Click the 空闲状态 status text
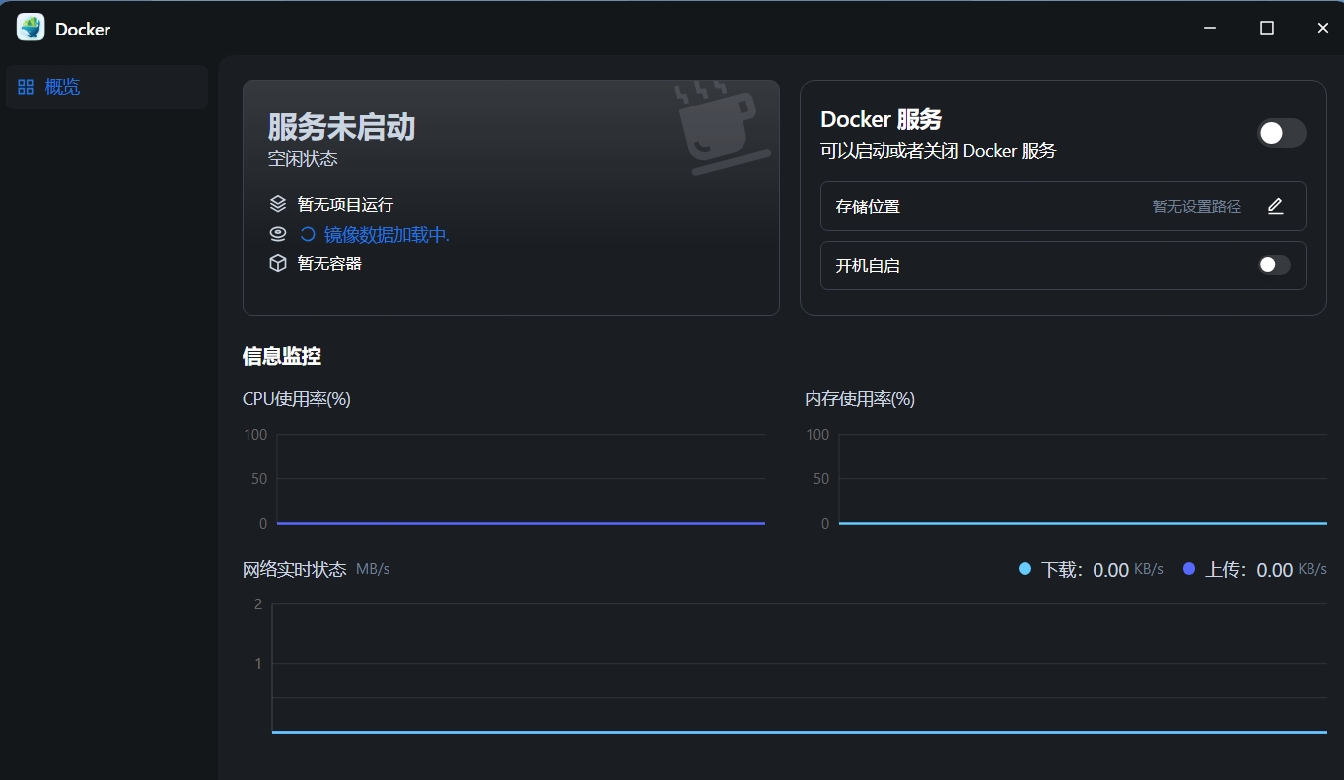This screenshot has height=780, width=1344. pyautogui.click(x=303, y=158)
